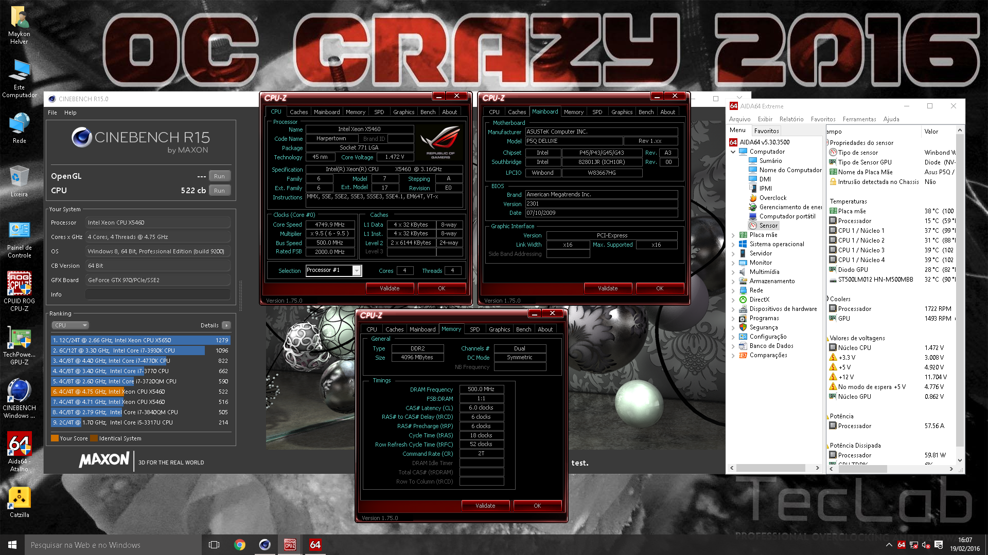This screenshot has width=988, height=555.
Task: Expand the Sistema operacional tree node
Action: [733, 244]
